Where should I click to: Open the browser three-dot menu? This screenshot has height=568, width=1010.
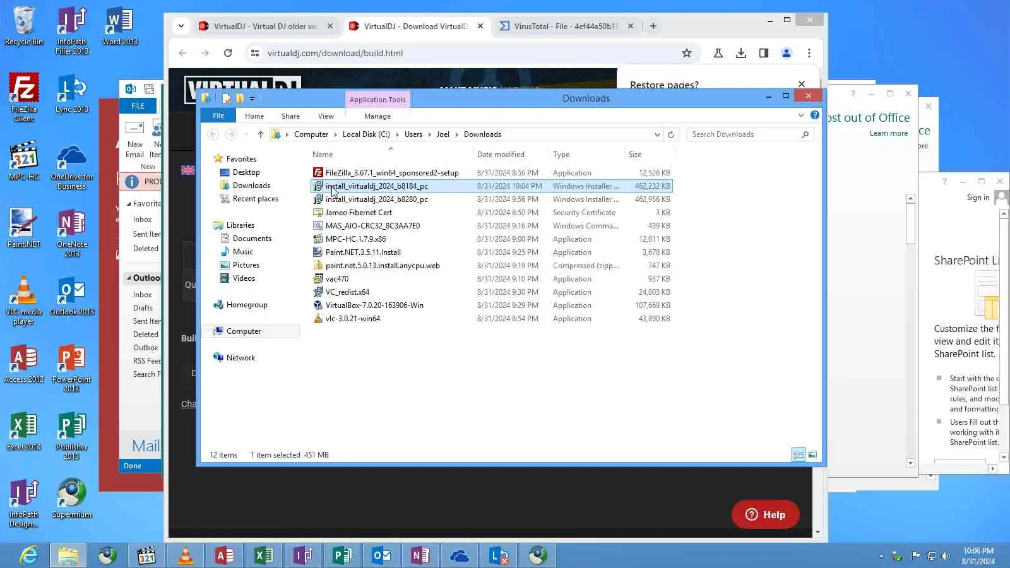[809, 53]
